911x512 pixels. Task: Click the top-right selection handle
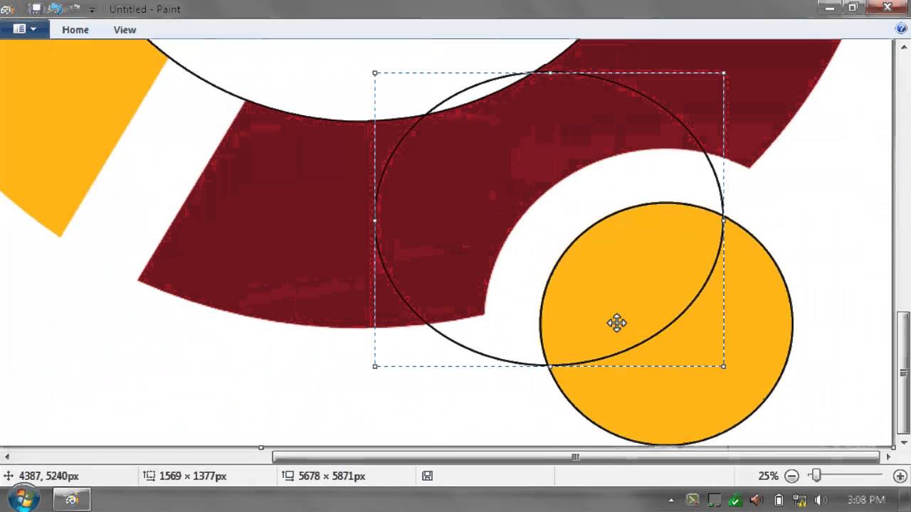[x=724, y=73]
